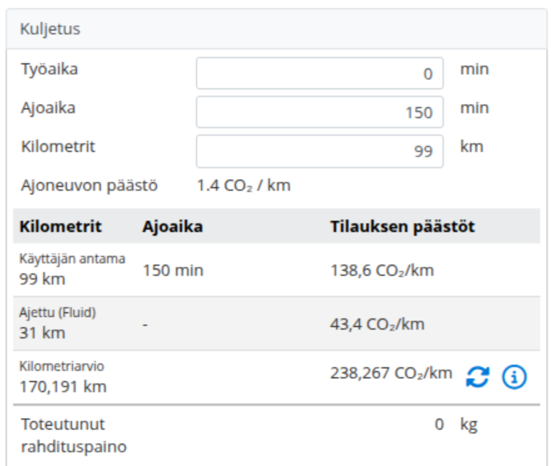
Task: Click the 150 min table cell
Action: (173, 271)
